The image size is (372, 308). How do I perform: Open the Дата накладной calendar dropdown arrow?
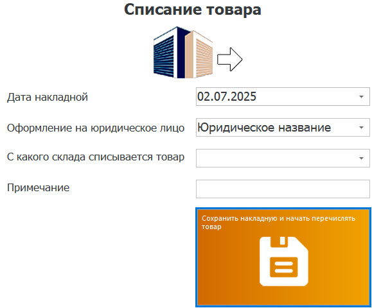(361, 97)
